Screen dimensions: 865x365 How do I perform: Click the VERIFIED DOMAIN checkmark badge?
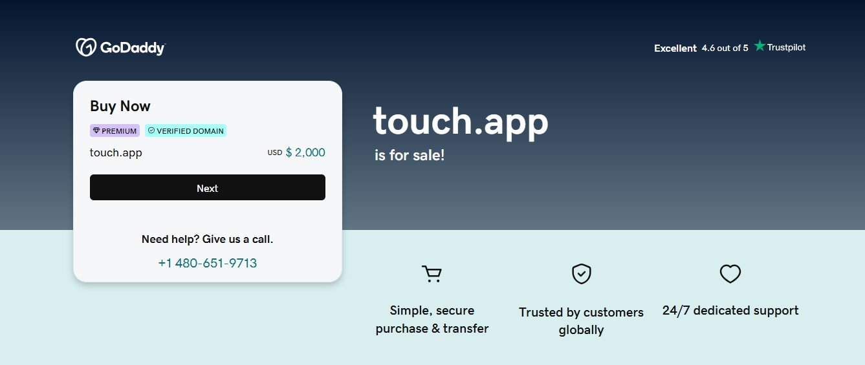pos(186,131)
